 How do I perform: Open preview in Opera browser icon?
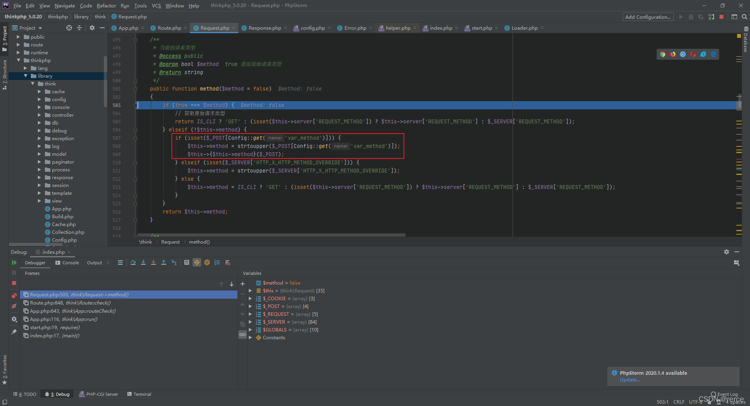pyautogui.click(x=693, y=54)
